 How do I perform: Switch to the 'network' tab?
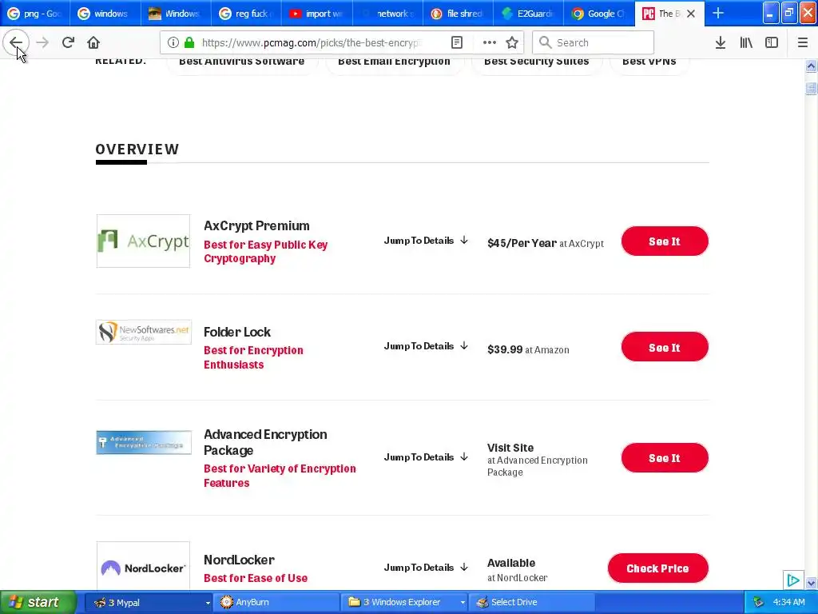tap(387, 14)
